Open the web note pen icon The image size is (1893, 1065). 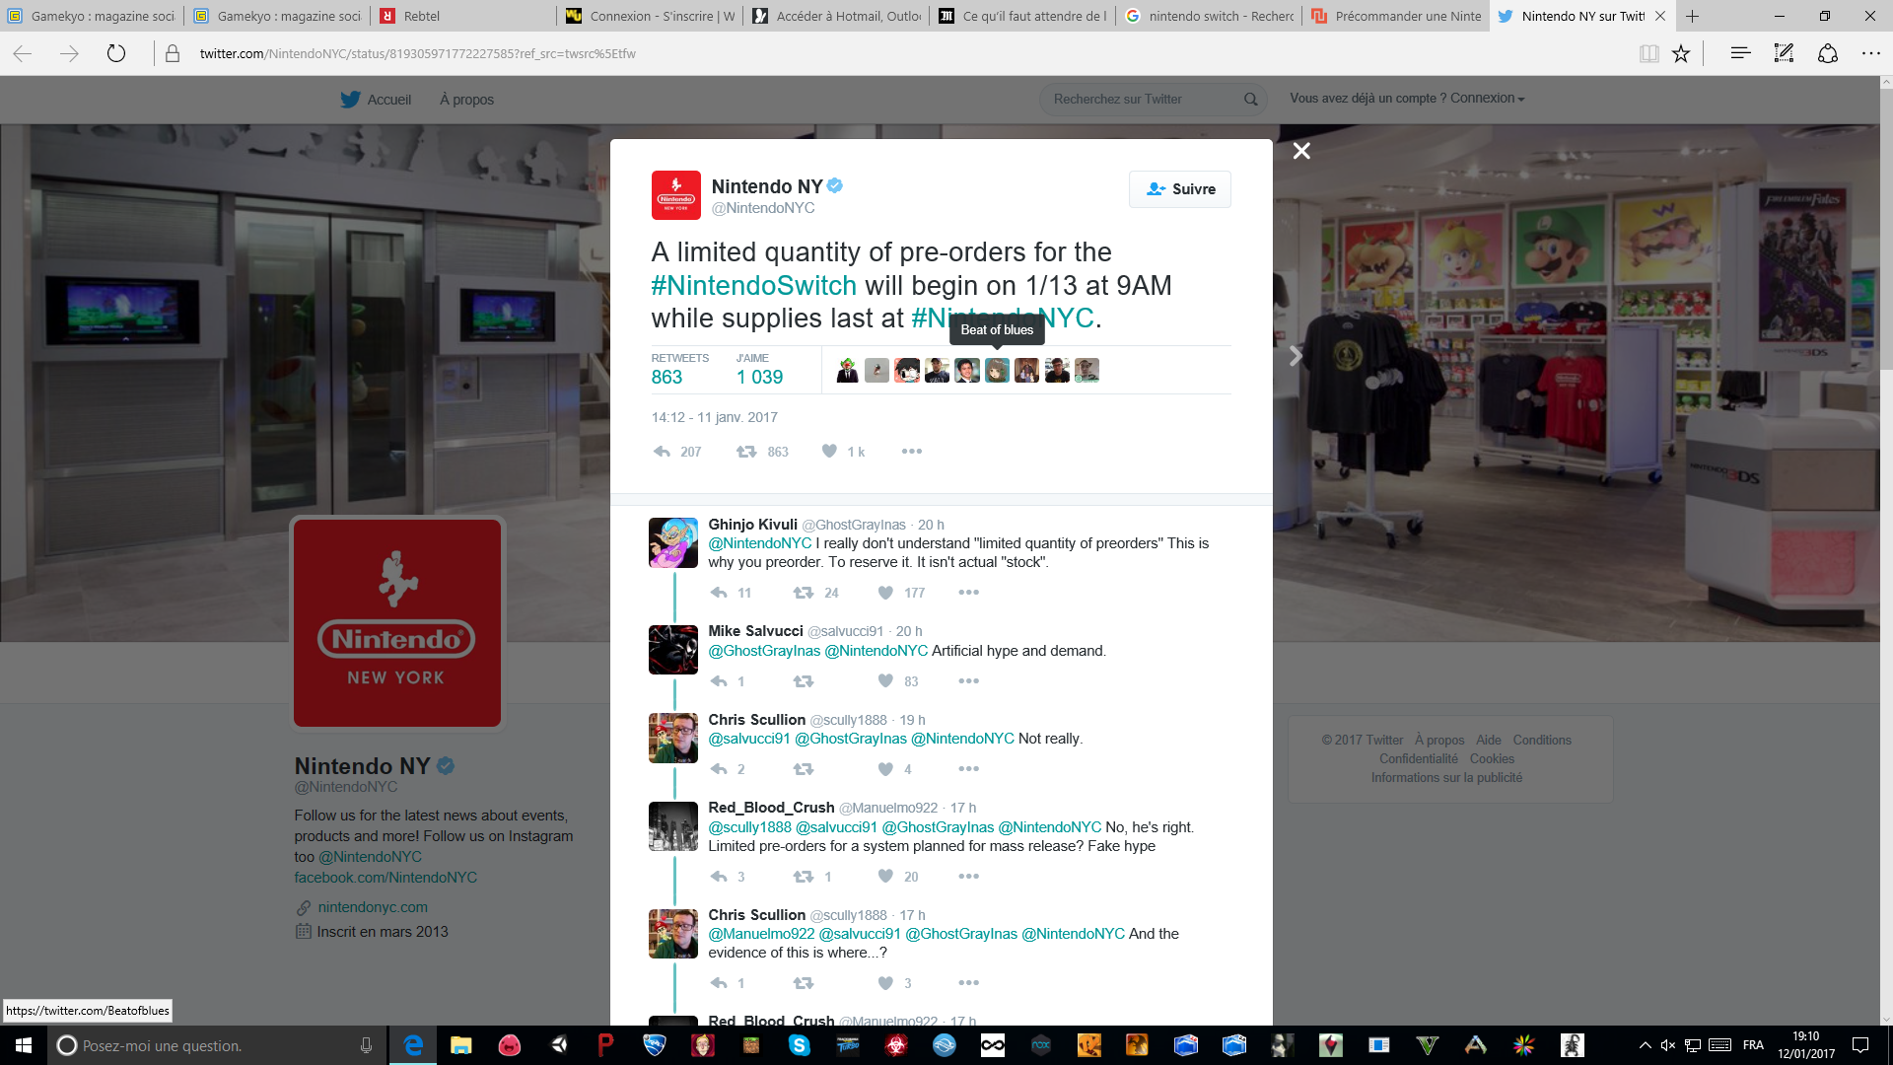point(1784,53)
